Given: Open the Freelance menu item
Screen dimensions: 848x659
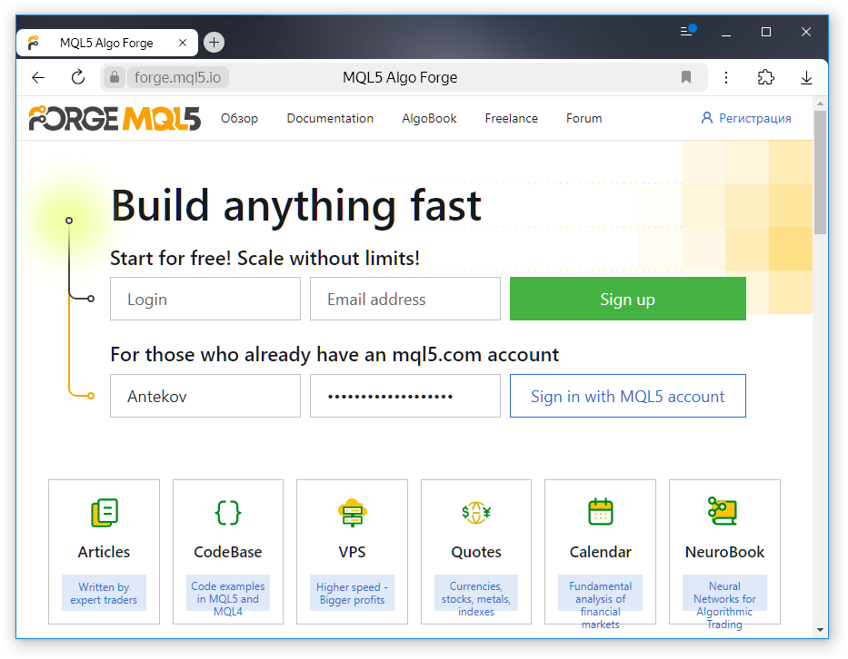Looking at the screenshot, I should (x=511, y=118).
